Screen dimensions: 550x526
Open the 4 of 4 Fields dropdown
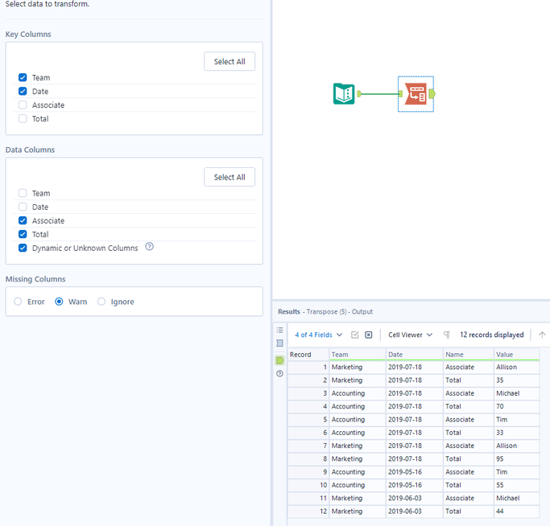click(319, 335)
